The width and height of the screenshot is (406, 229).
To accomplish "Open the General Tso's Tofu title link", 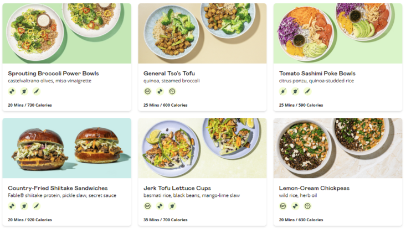I will click(169, 74).
